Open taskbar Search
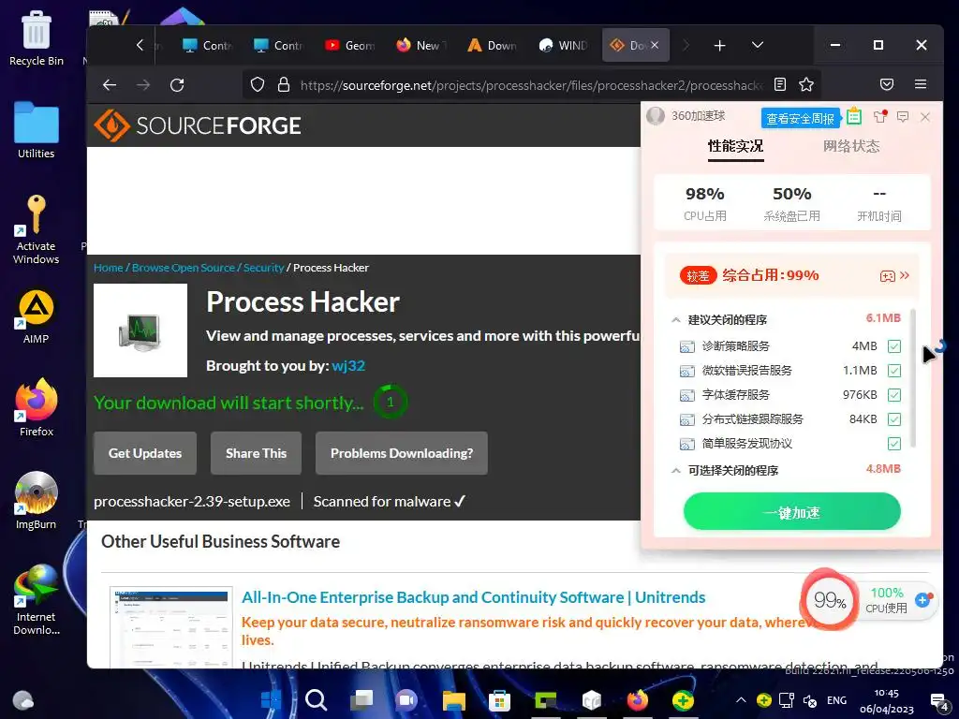This screenshot has width=959, height=719. [317, 700]
